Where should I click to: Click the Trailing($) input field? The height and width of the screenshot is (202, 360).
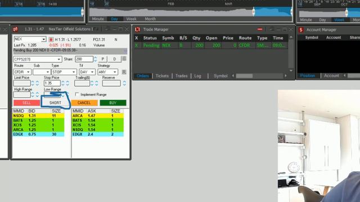point(82,83)
